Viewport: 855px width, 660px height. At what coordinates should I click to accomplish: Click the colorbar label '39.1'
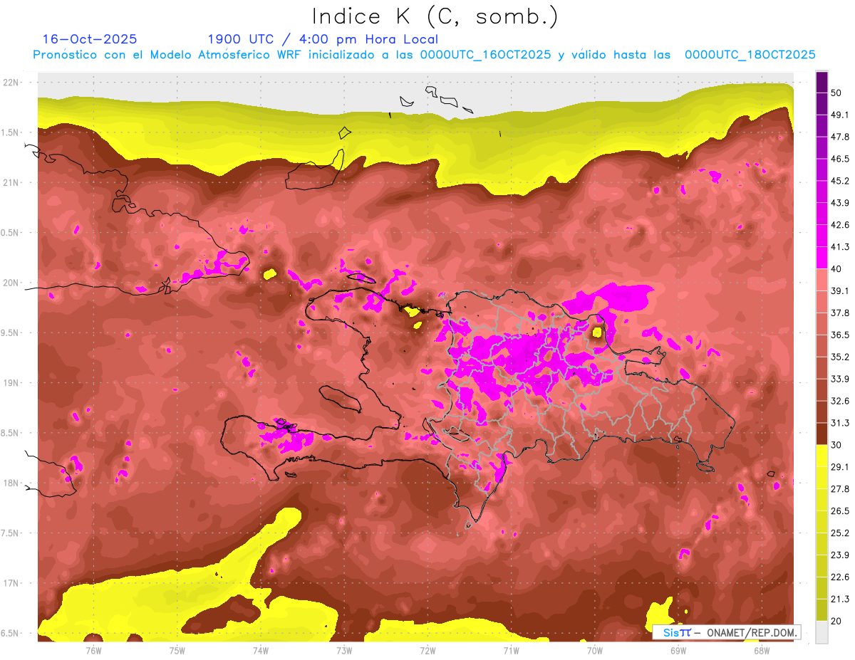click(x=840, y=291)
